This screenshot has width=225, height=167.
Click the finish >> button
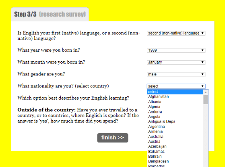(113, 138)
